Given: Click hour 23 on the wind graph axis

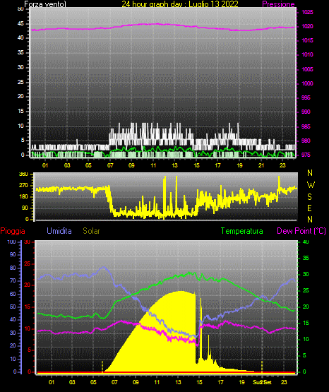Looking at the screenshot, I should (x=282, y=165).
